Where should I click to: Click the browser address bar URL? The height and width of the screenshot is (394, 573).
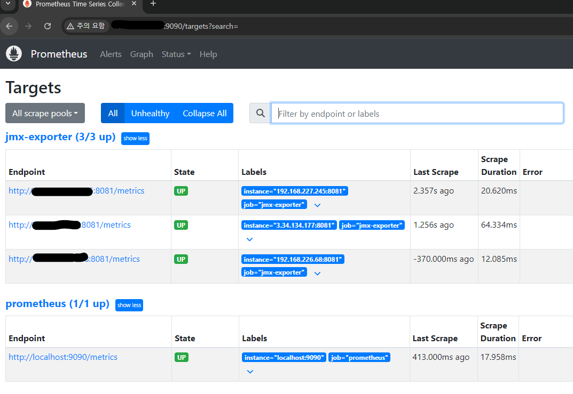tap(175, 26)
